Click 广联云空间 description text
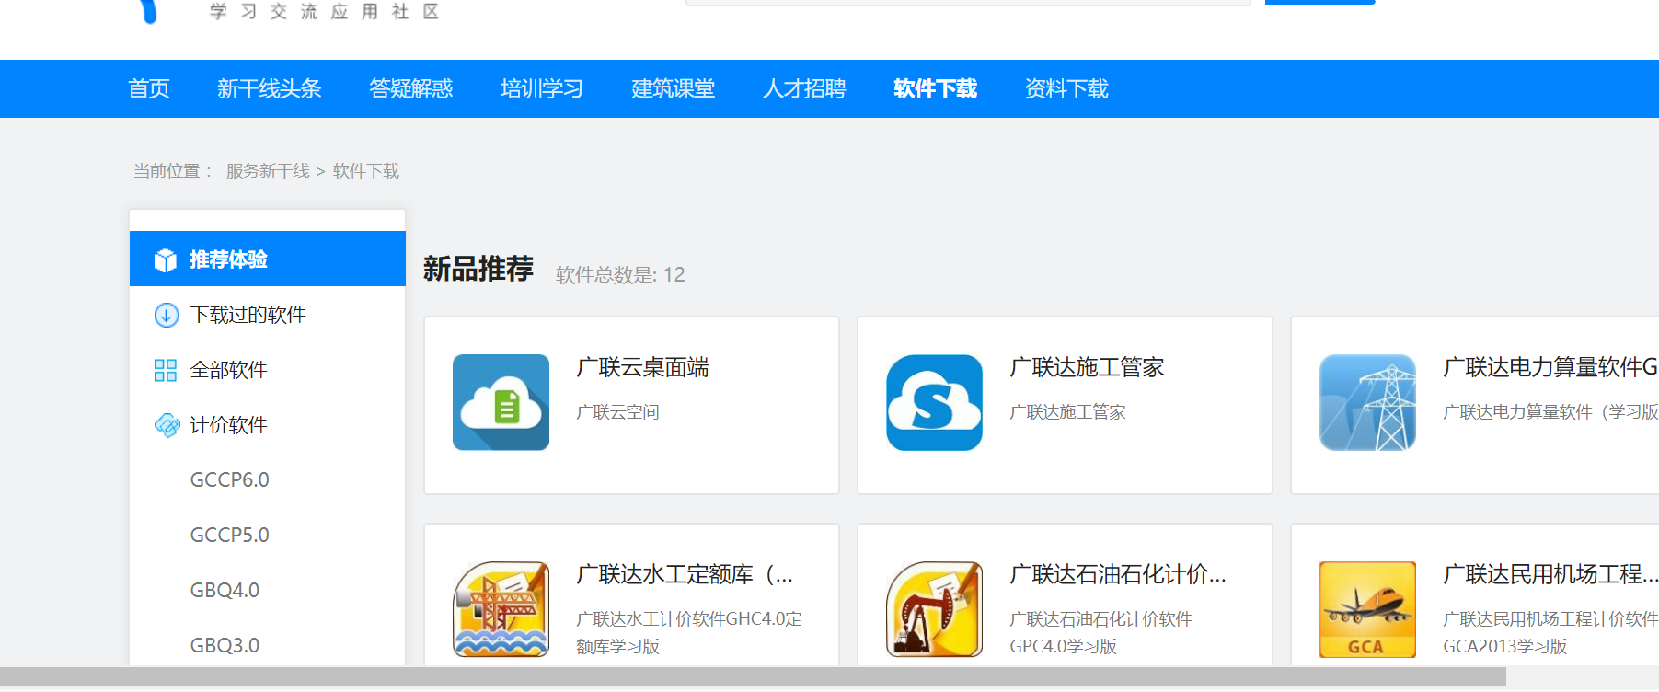Image resolution: width=1659 pixels, height=692 pixels. [x=618, y=412]
